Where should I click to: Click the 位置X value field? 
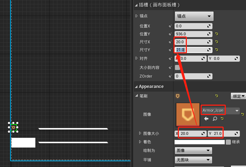193,26
